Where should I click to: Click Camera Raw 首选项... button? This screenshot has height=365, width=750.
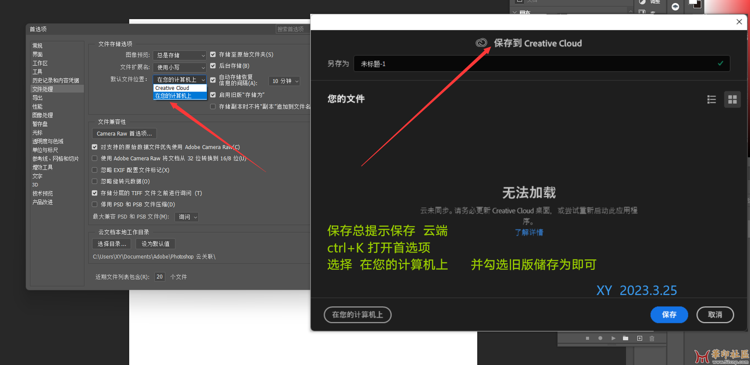pyautogui.click(x=124, y=133)
